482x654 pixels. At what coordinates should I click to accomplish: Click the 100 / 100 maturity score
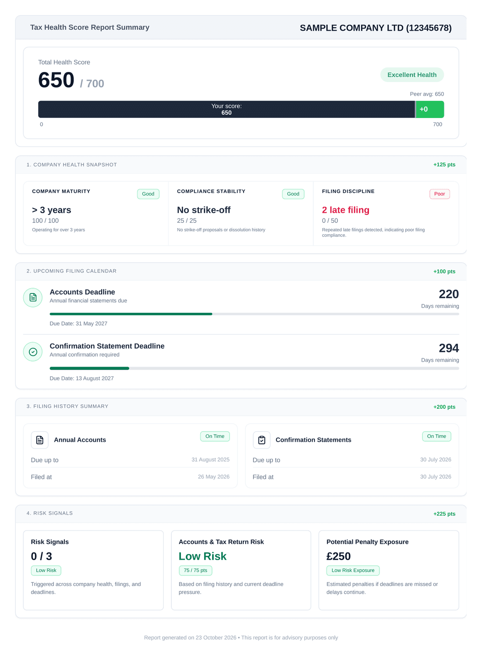pos(45,221)
